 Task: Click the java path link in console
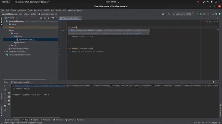pos(39,86)
